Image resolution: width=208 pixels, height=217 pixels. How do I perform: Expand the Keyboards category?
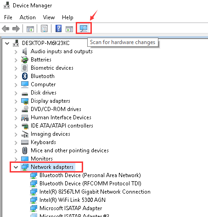click(16, 143)
